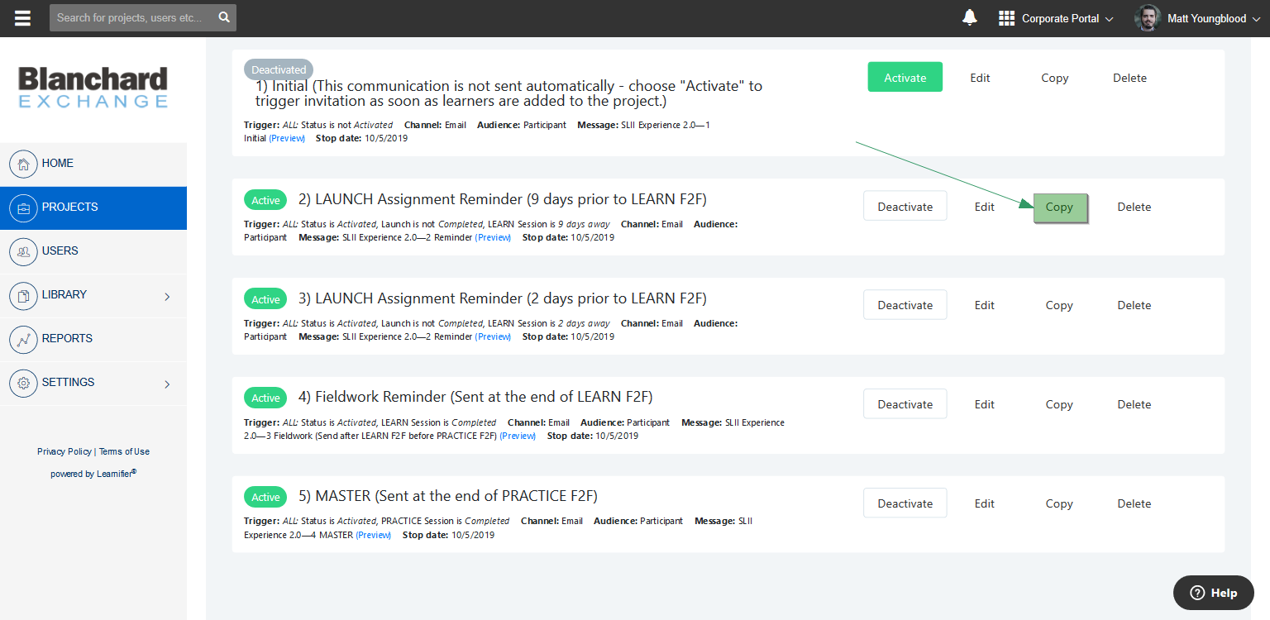
Task: Copy the 2 days prior LAUNCH reminder
Action: (x=1059, y=305)
